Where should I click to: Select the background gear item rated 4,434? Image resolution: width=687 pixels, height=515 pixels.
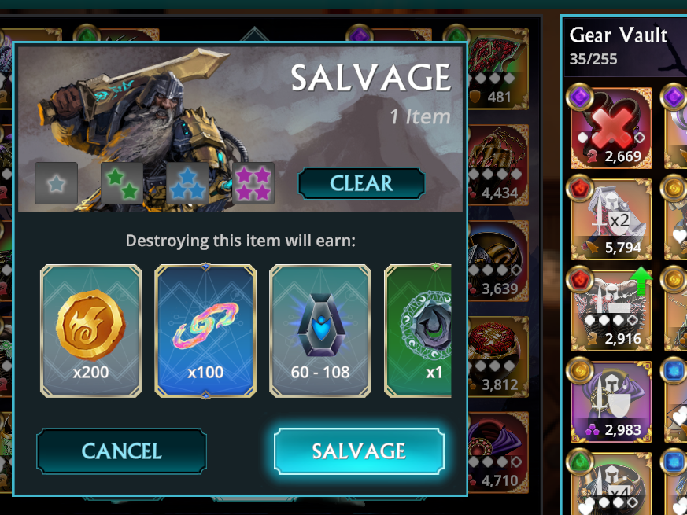pyautogui.click(x=497, y=165)
